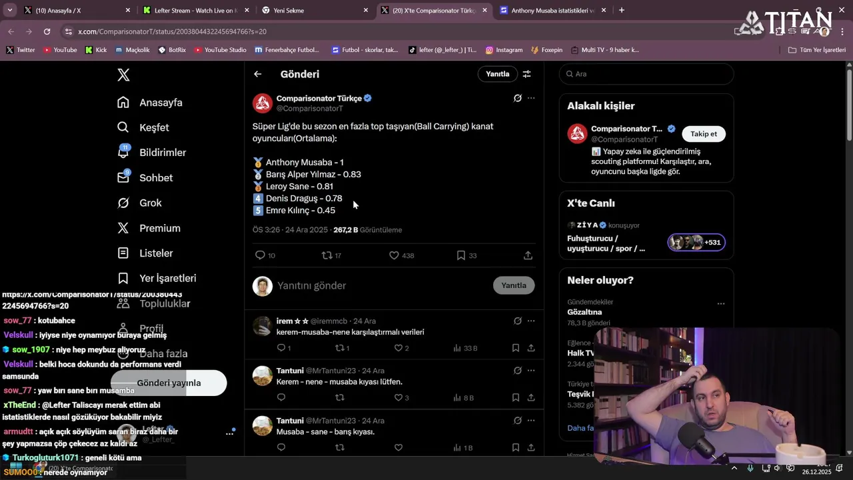Open more options for Gözaltına trend
The image size is (853, 480).
[x=720, y=303]
